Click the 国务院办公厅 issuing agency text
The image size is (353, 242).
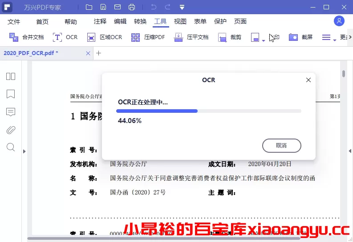[129, 164]
